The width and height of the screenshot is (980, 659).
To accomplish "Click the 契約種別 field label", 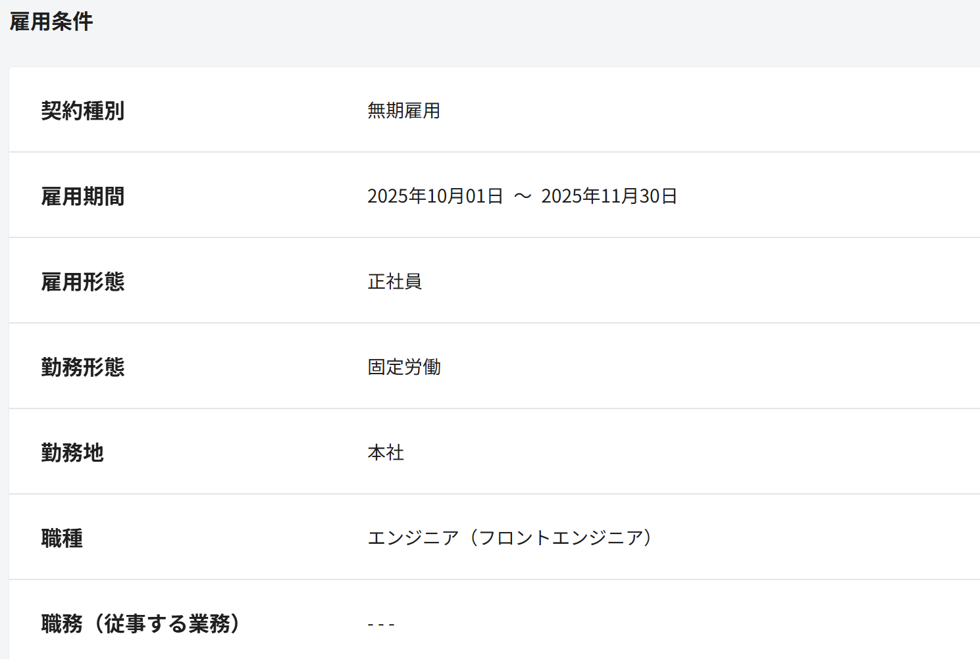I will click(82, 110).
